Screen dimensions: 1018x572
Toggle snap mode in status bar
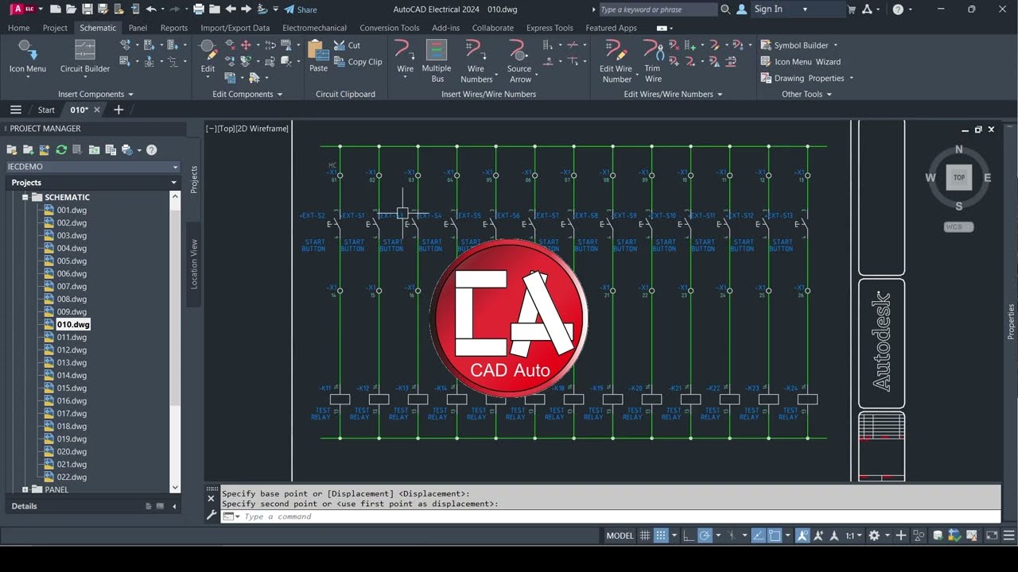pyautogui.click(x=661, y=535)
